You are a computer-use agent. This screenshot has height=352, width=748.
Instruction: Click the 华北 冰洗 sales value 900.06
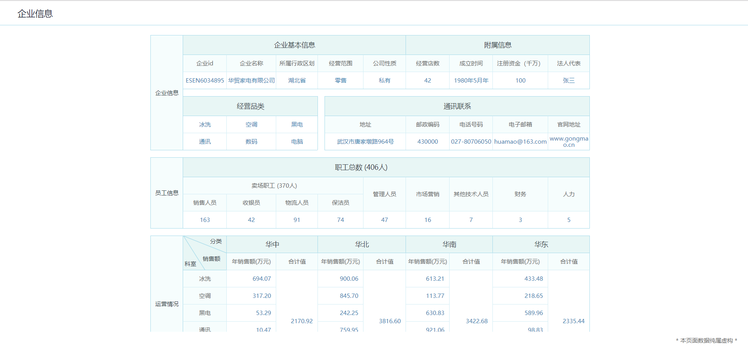[349, 279]
